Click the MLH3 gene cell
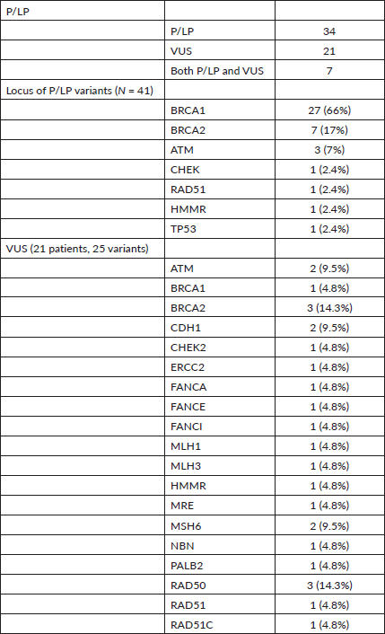385x634 pixels. 220,466
